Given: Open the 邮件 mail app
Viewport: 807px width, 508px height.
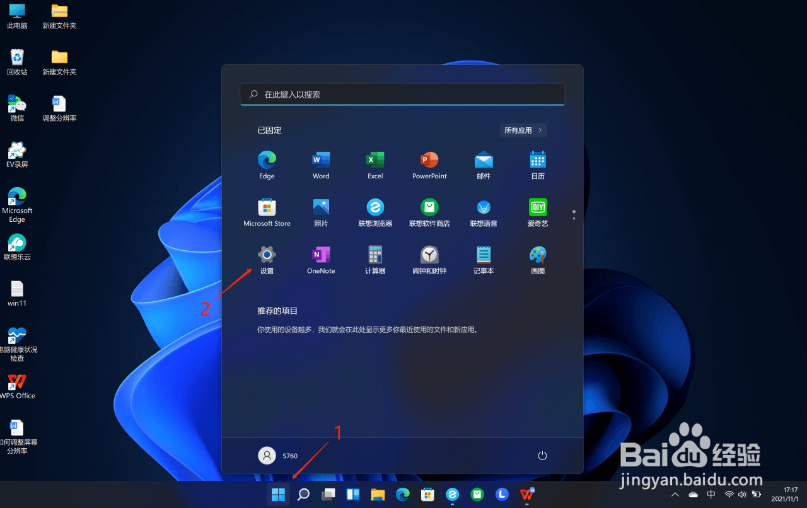Looking at the screenshot, I should 484,165.
